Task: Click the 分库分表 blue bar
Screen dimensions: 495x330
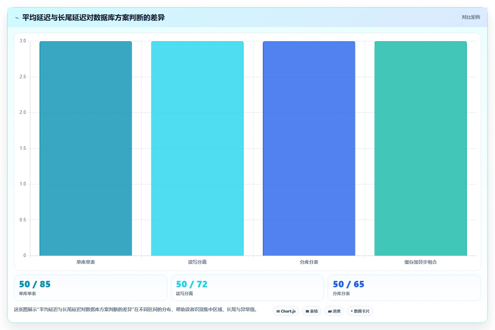Action: point(309,148)
